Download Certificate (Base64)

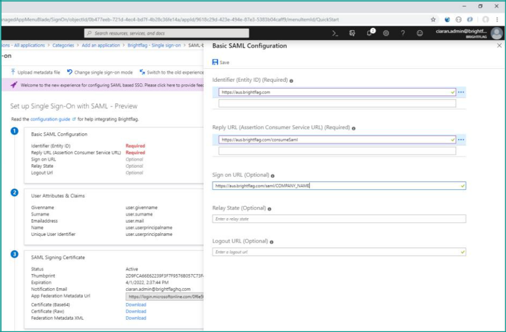coord(136,305)
